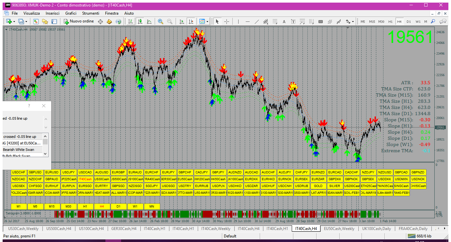
Task: Insert a text label tool
Action: pos(293,21)
